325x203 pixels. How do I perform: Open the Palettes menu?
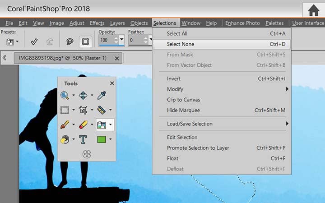click(274, 23)
